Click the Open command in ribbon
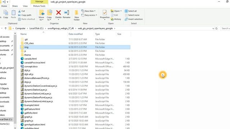The height and width of the screenshot is (129, 230). point(116,11)
